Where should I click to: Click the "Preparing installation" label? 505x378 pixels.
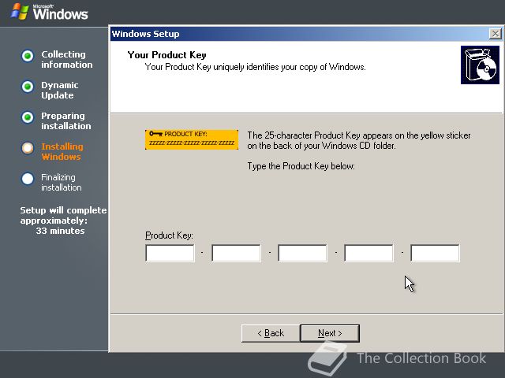tap(66, 120)
